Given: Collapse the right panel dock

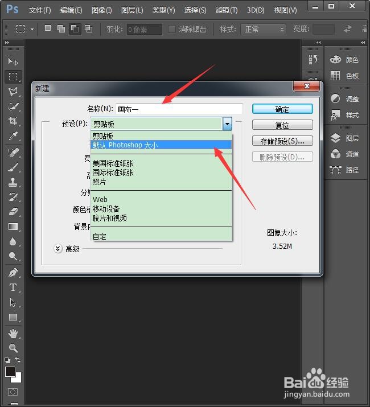Looking at the screenshot, I should 363,43.
